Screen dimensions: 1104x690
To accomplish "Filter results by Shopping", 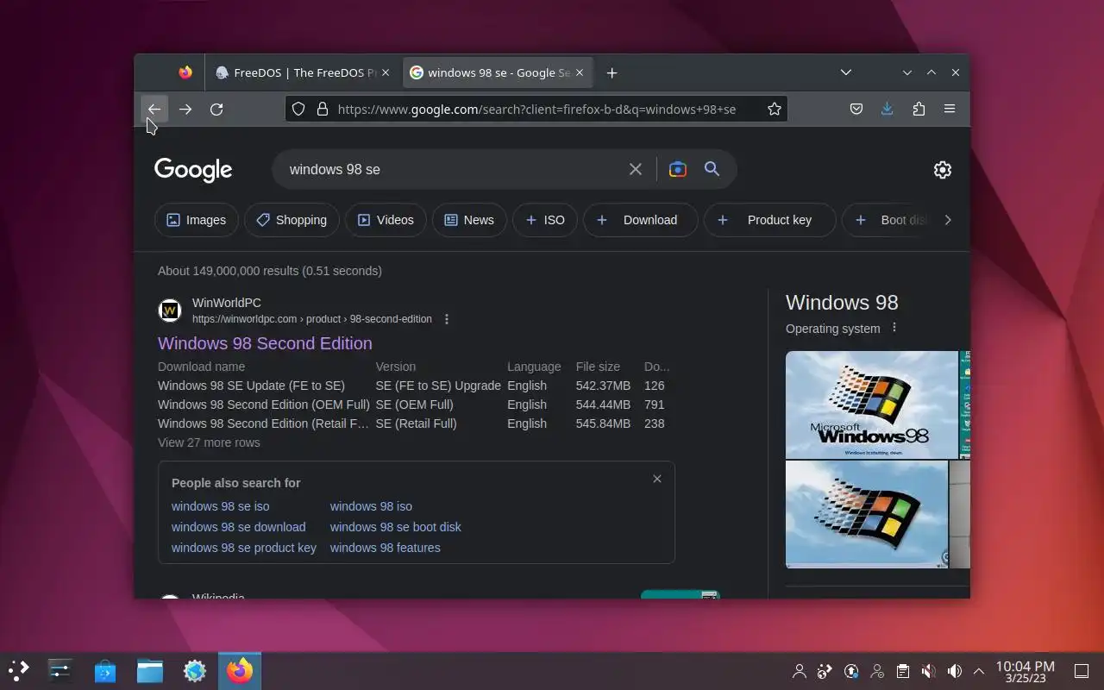I will click(292, 220).
